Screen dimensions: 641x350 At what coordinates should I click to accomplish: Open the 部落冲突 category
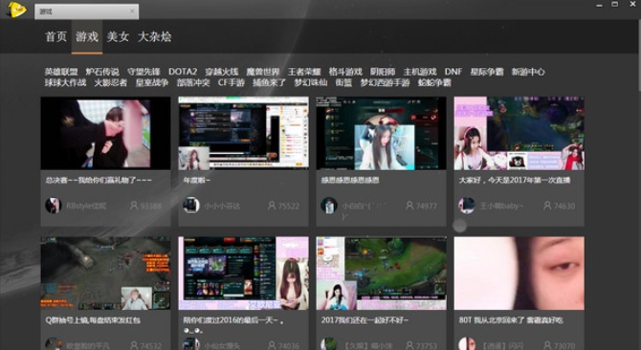[x=193, y=82]
